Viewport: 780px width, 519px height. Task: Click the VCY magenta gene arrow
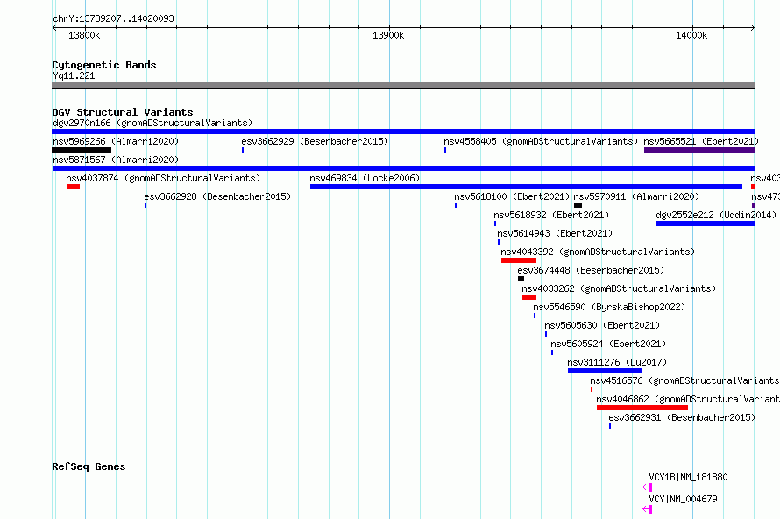click(x=647, y=509)
